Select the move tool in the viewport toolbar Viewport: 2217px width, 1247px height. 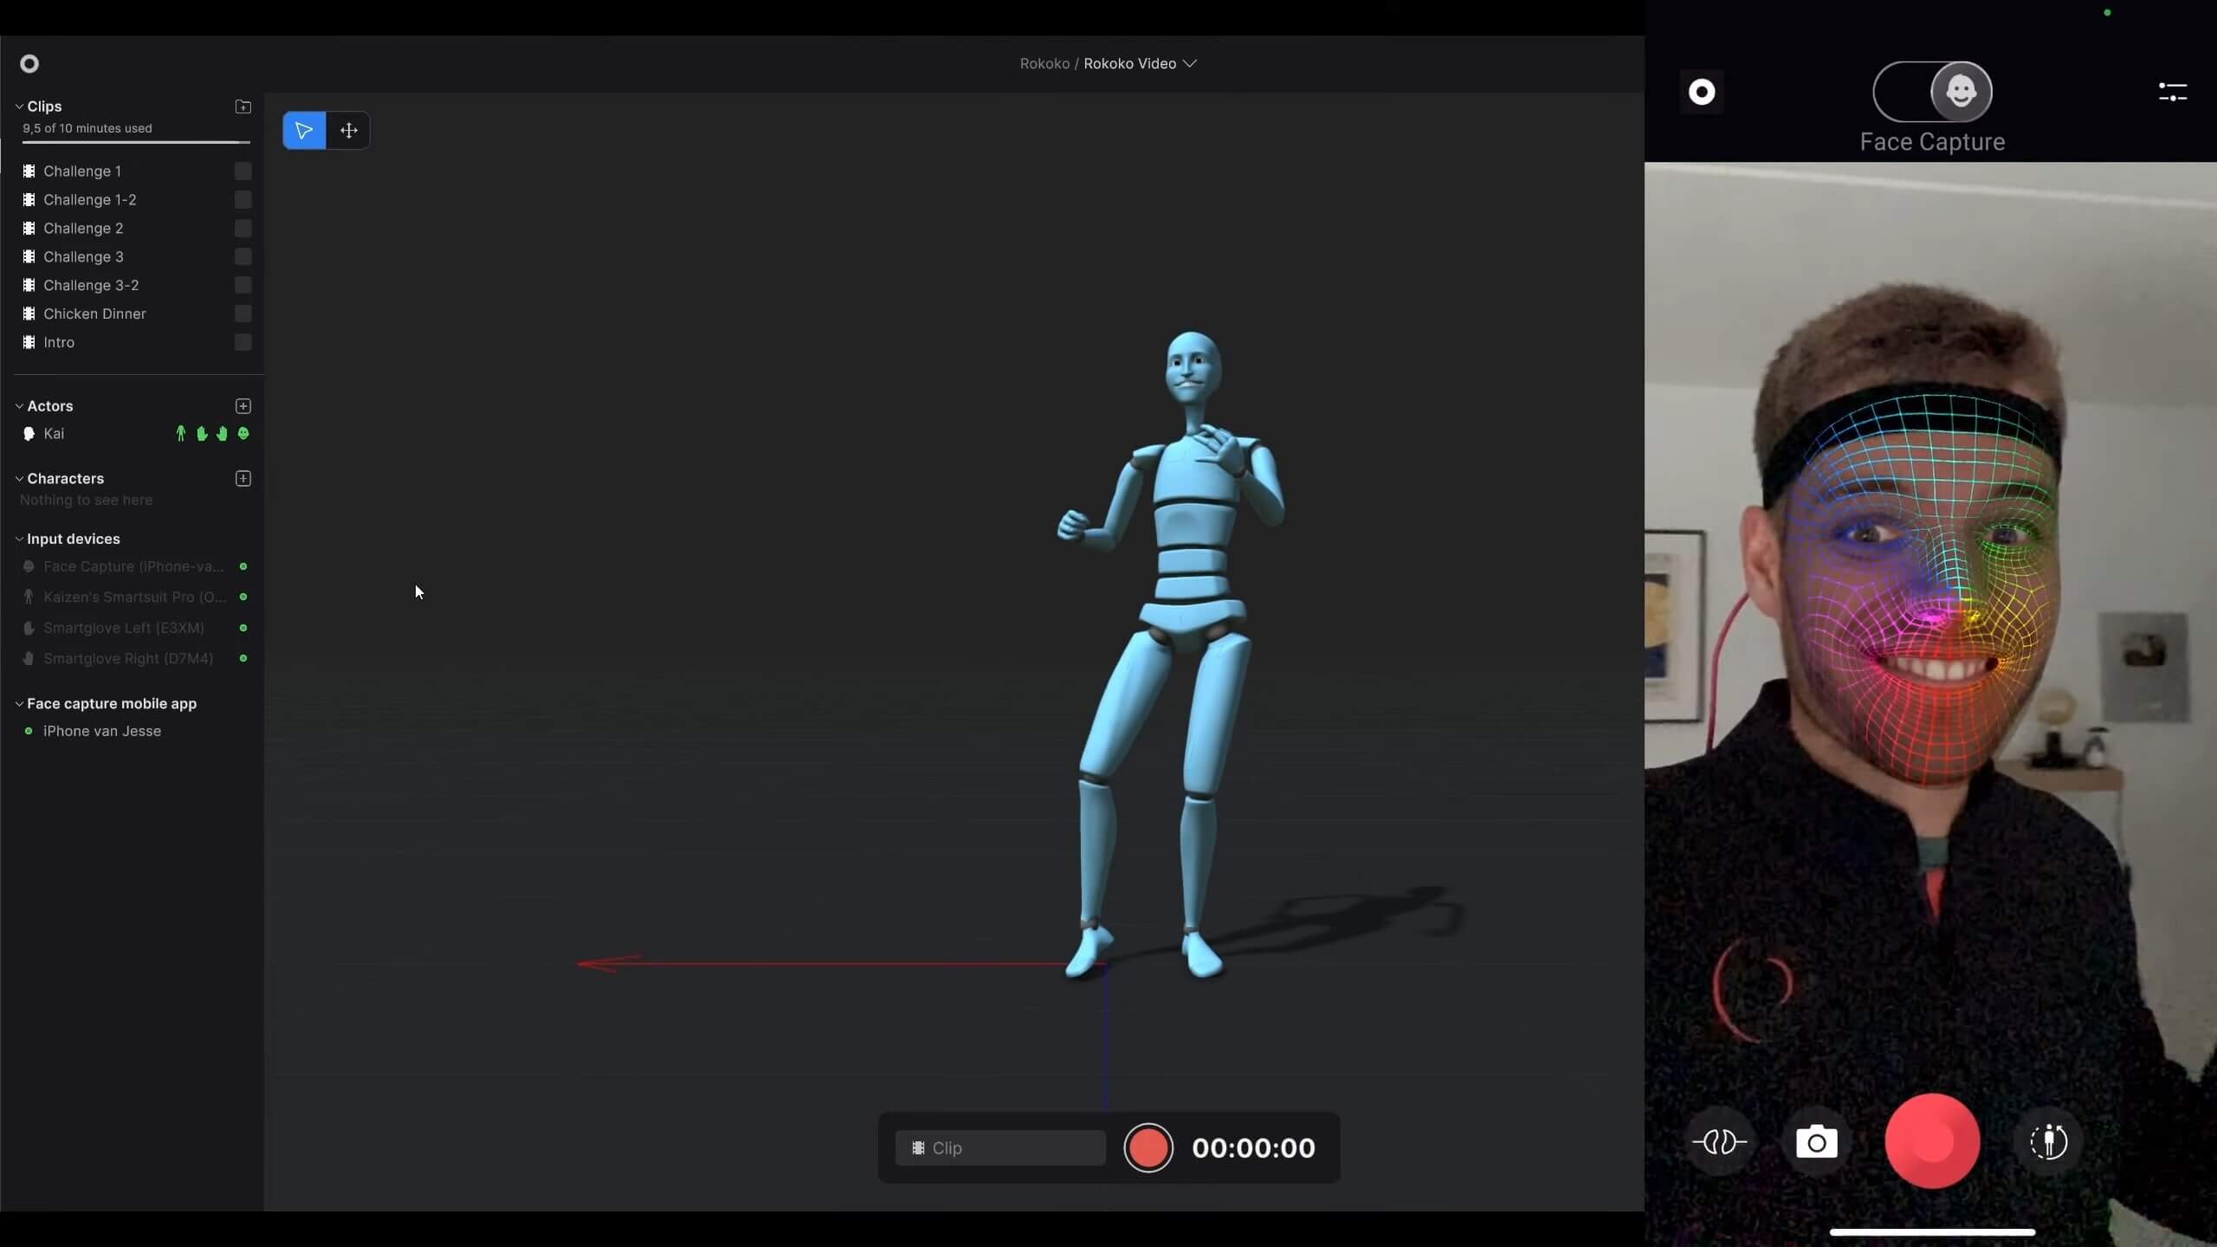[x=349, y=130]
